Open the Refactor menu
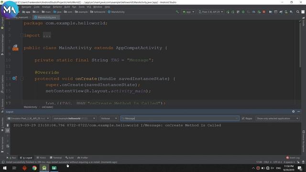 coord(57,7)
